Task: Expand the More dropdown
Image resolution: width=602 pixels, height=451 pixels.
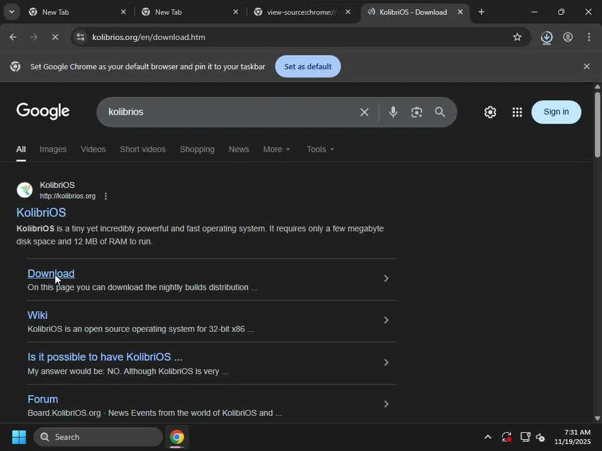Action: click(x=276, y=149)
